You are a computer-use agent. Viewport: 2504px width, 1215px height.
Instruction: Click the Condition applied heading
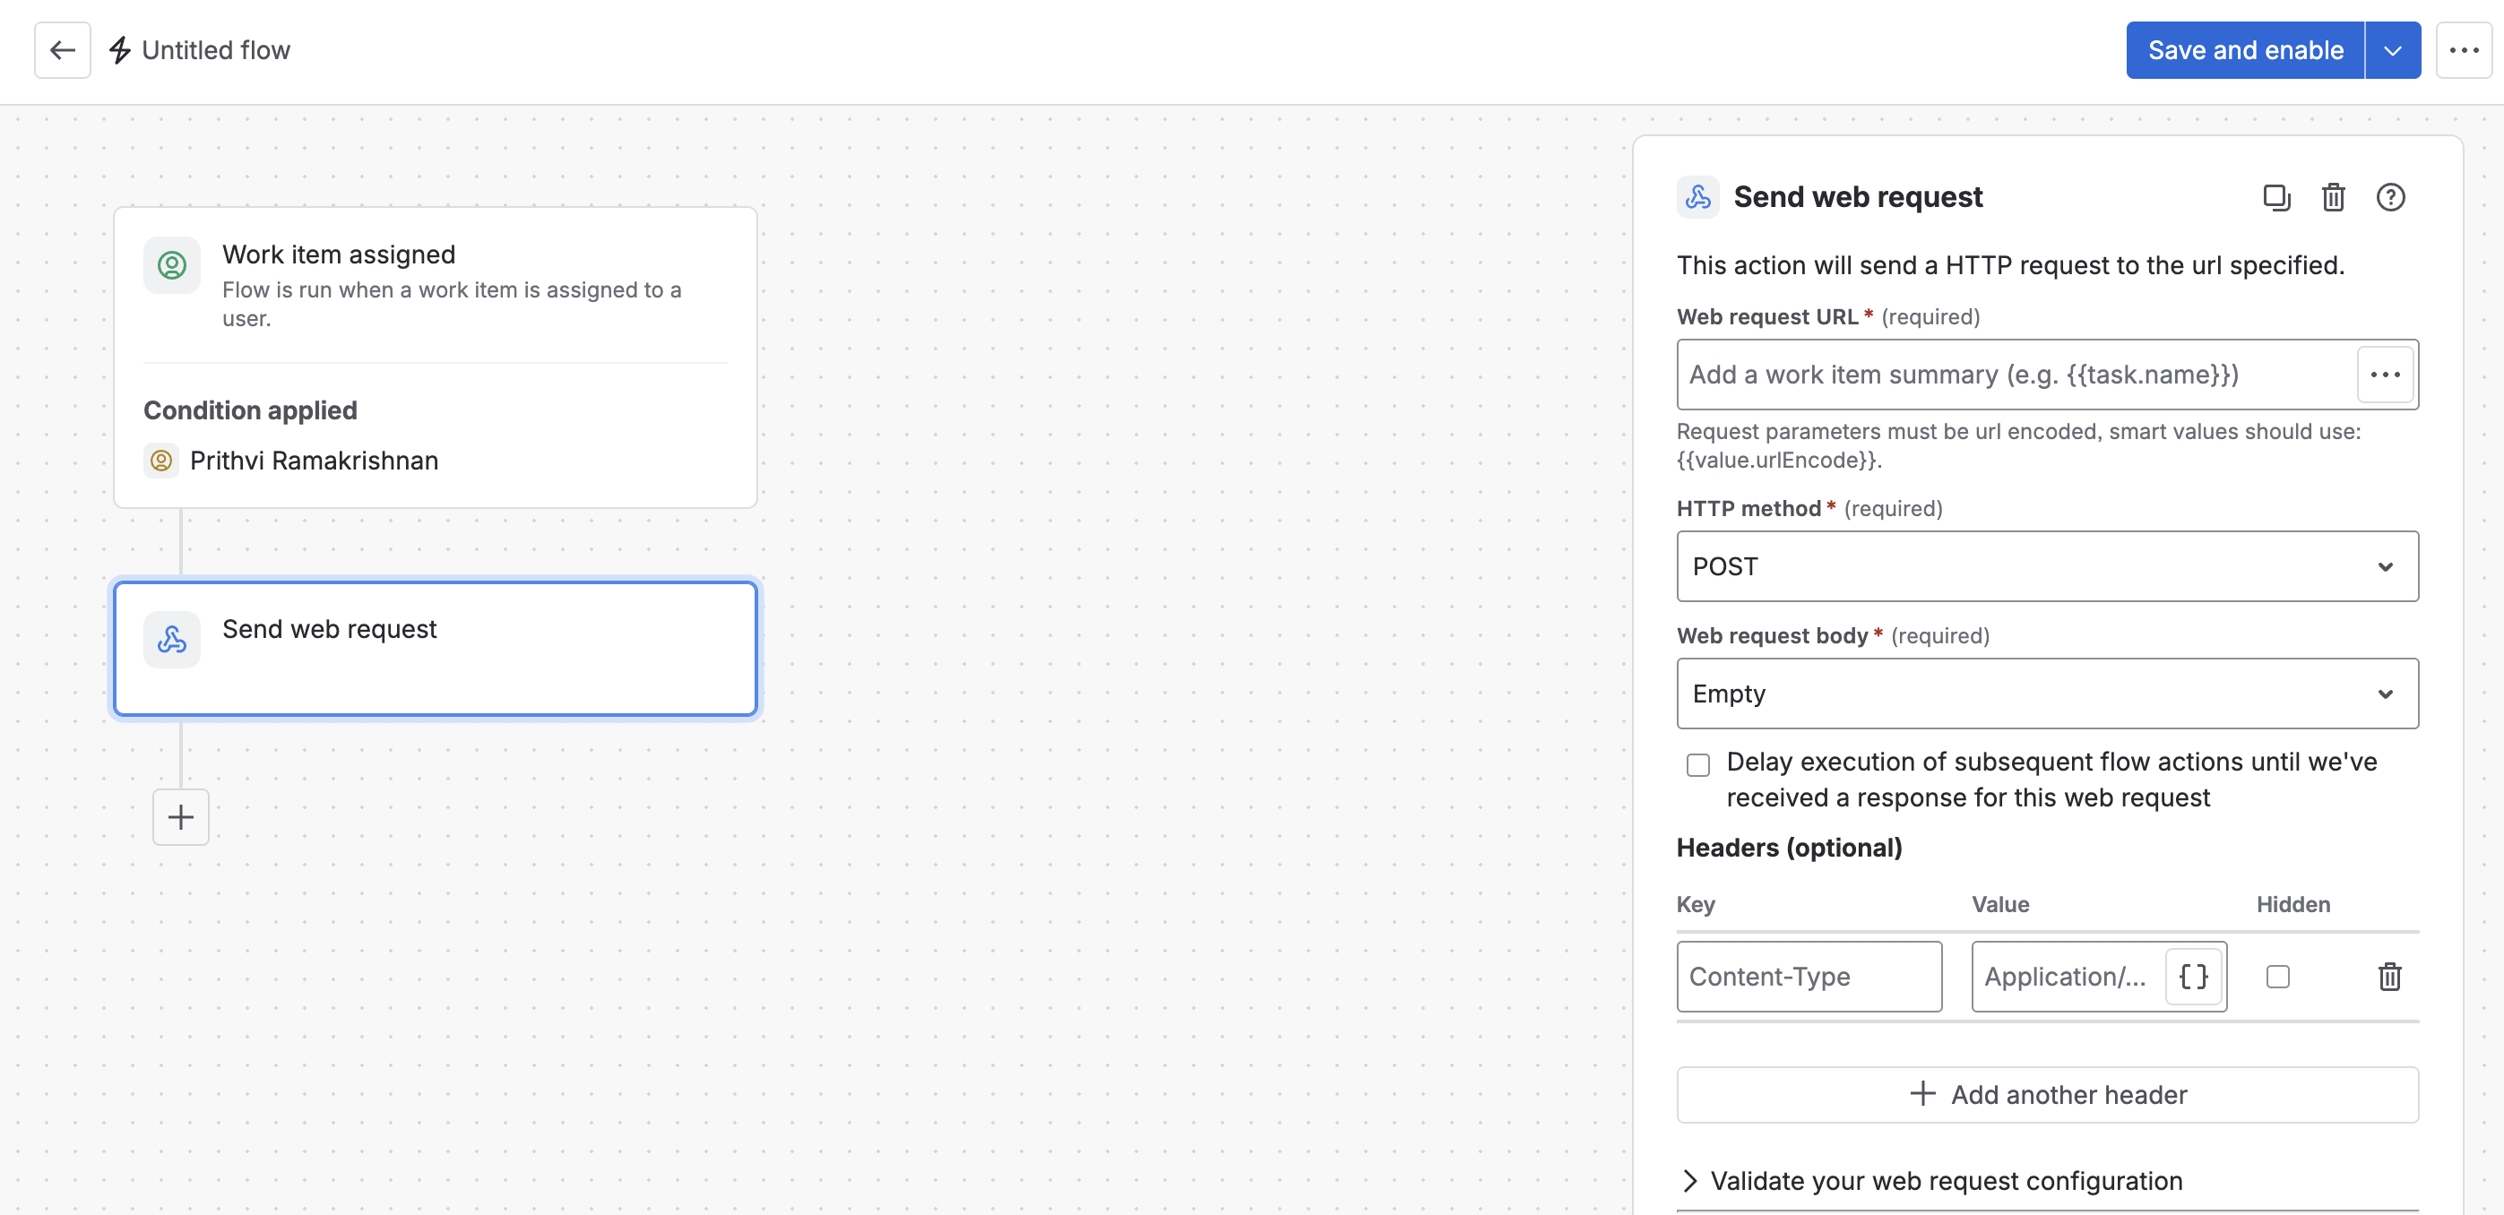tap(250, 410)
